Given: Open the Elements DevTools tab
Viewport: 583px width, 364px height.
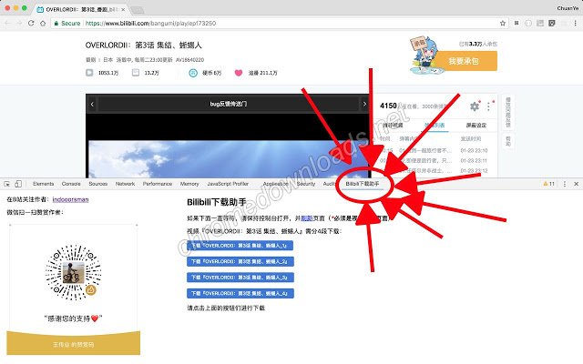Looking at the screenshot, I should 43,184.
